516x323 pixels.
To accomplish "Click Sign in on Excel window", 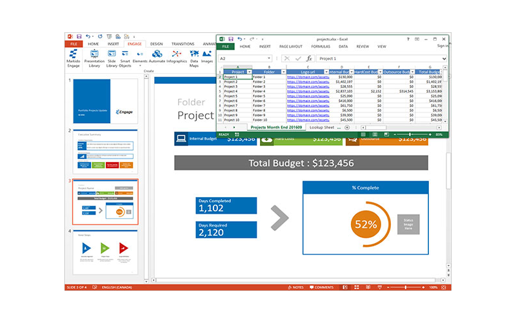I will click(442, 46).
